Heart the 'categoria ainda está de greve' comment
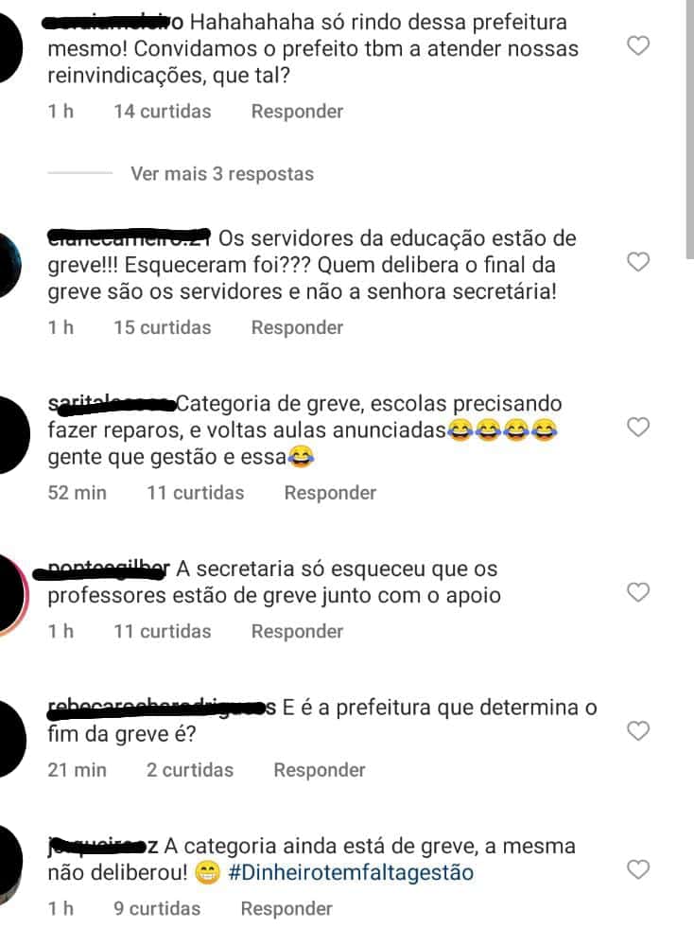Screen dimensions: 694x946 tap(638, 869)
